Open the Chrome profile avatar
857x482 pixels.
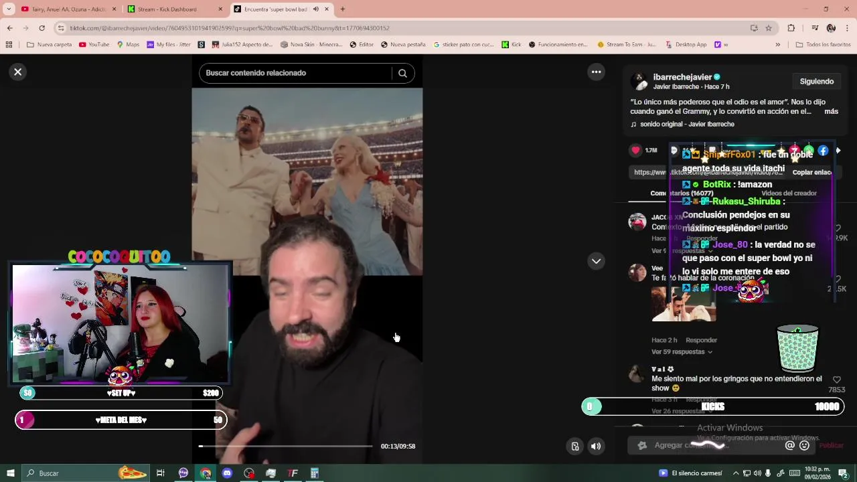click(831, 28)
